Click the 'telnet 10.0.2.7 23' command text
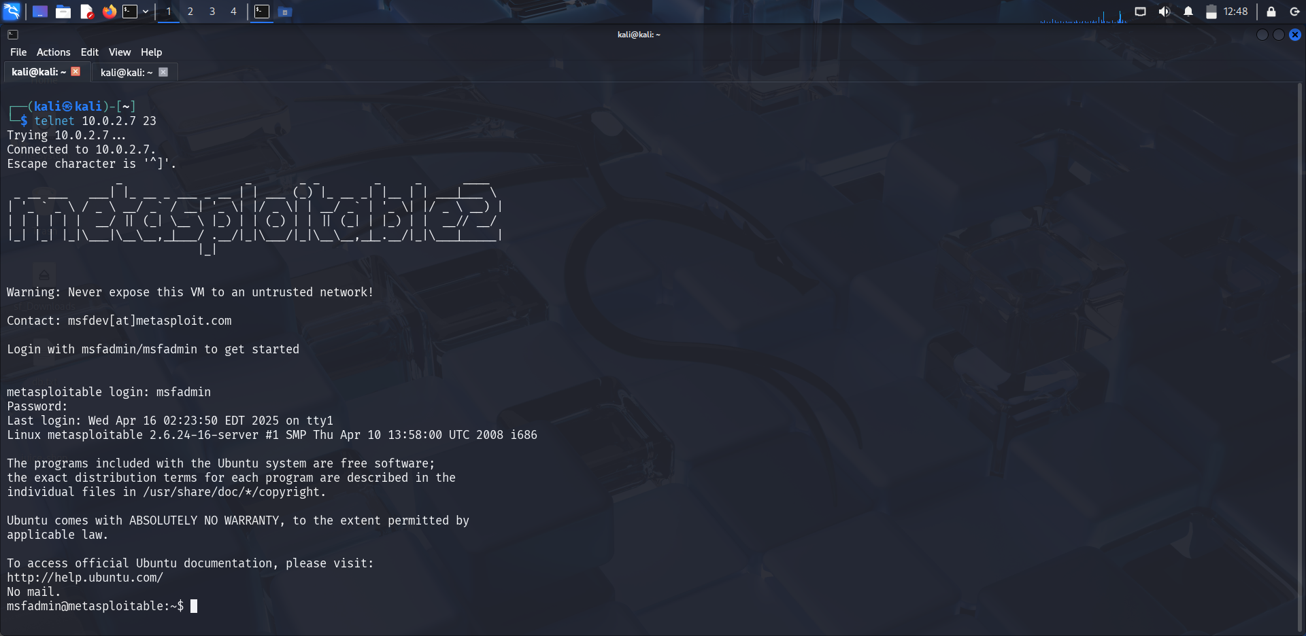The width and height of the screenshot is (1306, 636). tap(95, 121)
